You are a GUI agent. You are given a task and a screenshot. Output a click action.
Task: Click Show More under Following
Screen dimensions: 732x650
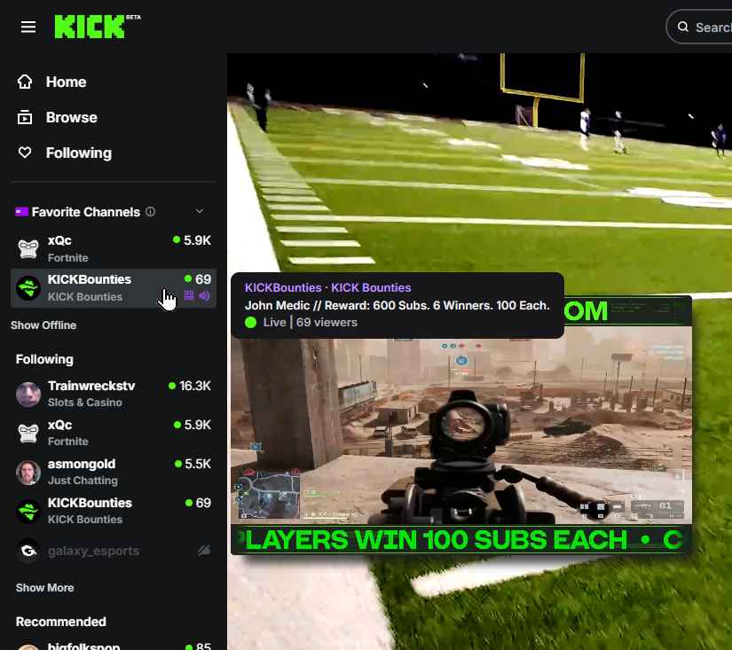[45, 588]
